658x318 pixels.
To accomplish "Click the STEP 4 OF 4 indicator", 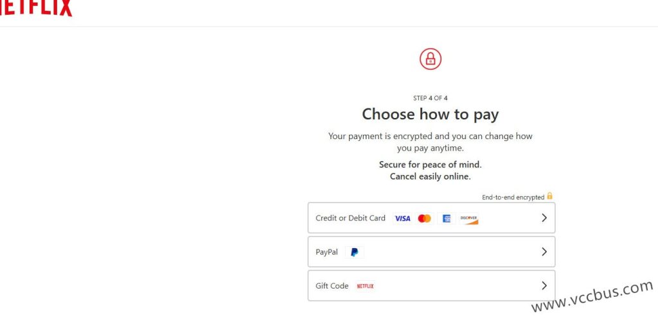I will point(430,98).
